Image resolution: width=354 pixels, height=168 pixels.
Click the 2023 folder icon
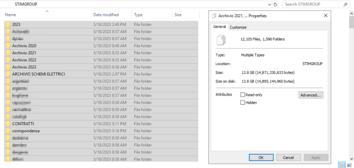pyautogui.click(x=8, y=25)
